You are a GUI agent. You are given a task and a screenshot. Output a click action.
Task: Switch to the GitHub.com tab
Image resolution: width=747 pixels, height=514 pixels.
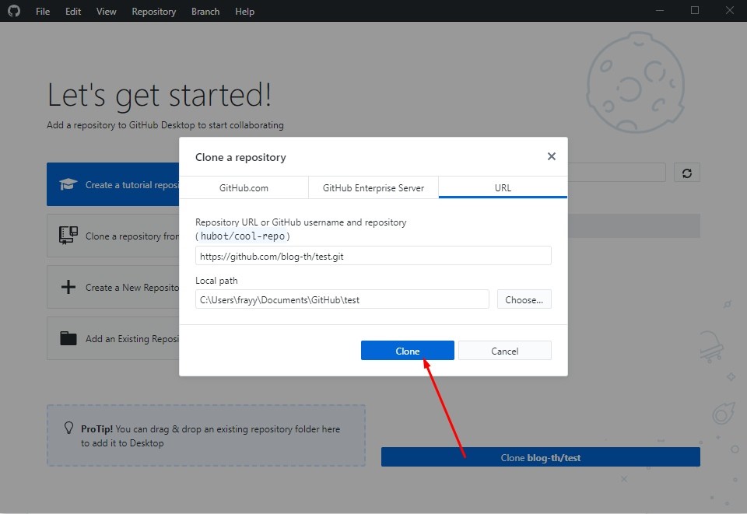click(x=244, y=188)
